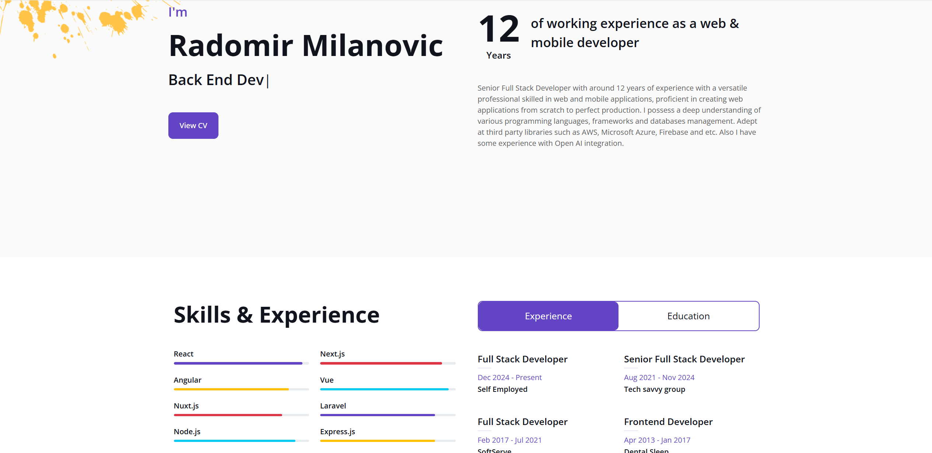Click the Radomir Milanovic name heading
The height and width of the screenshot is (453, 932).
click(305, 46)
